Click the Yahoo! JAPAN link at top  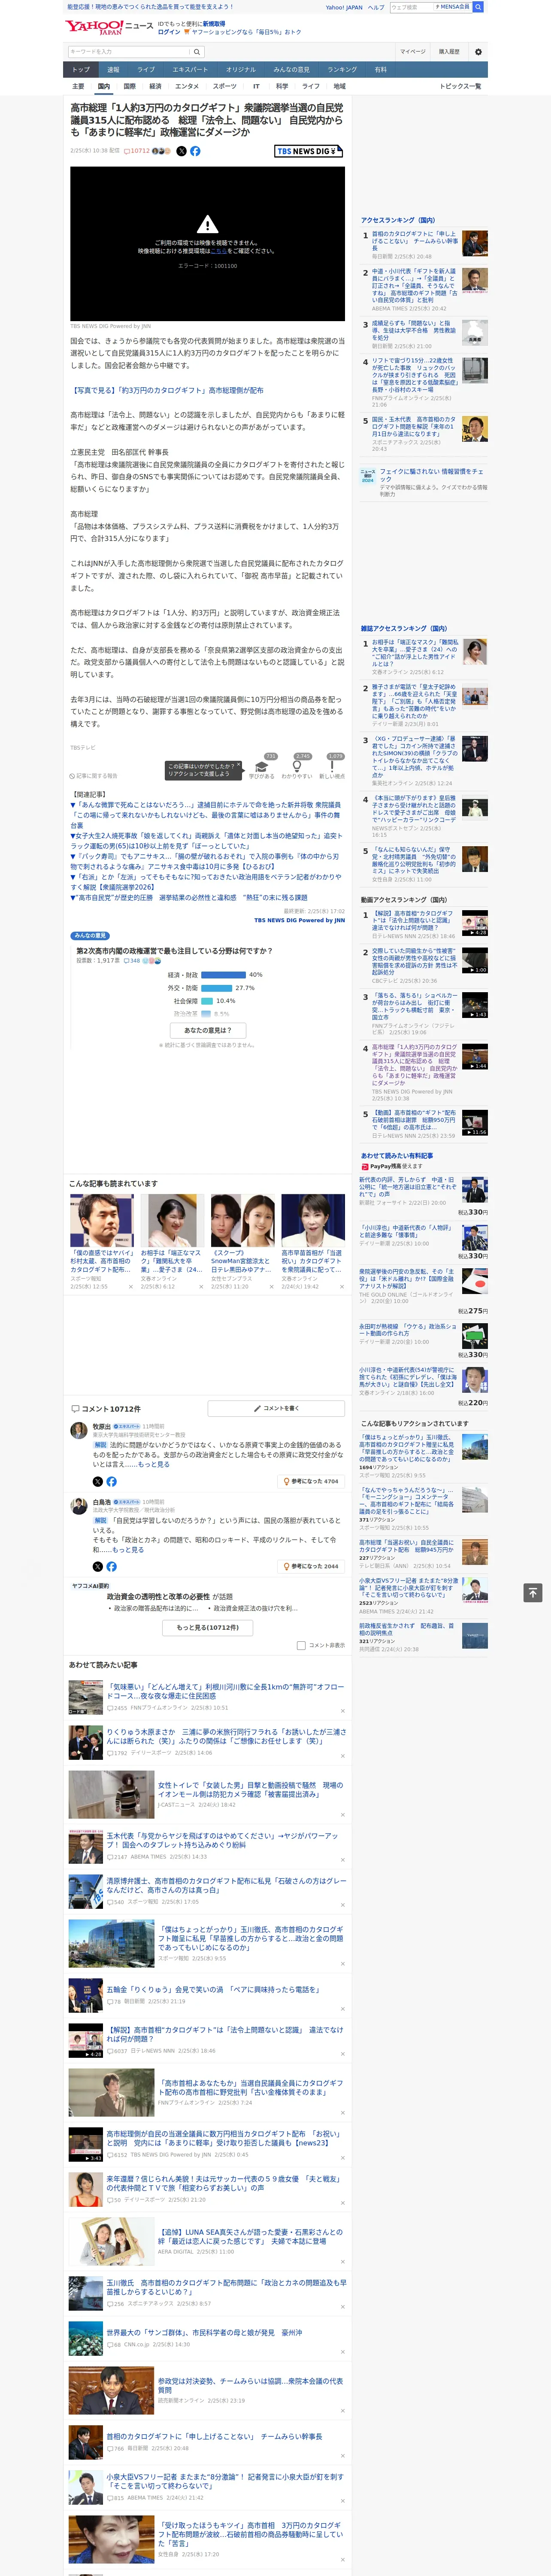click(x=344, y=7)
